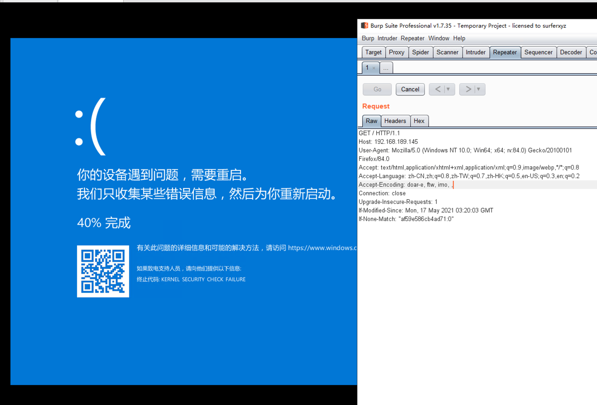
Task: Click the '你的设备遇到问题' message line
Action: point(163,174)
